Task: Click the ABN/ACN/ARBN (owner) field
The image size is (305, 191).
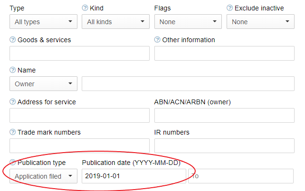Action: 224,115
